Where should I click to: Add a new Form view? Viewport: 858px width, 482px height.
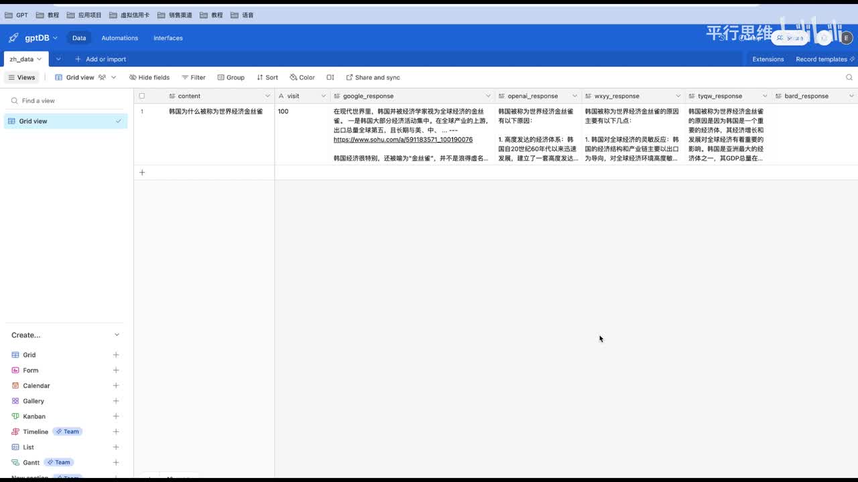[x=116, y=370]
